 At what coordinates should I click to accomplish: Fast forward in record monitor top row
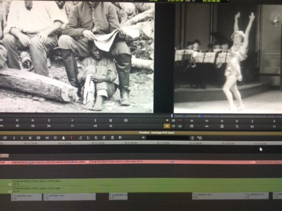(207, 121)
